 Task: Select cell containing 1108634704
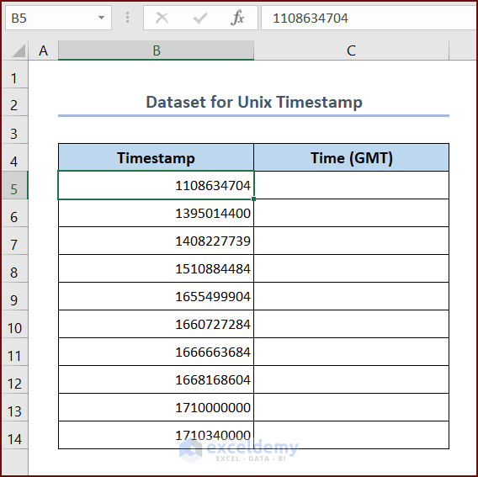click(x=156, y=185)
